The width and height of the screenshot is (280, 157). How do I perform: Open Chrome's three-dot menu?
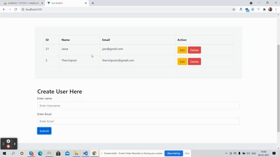tap(276, 10)
